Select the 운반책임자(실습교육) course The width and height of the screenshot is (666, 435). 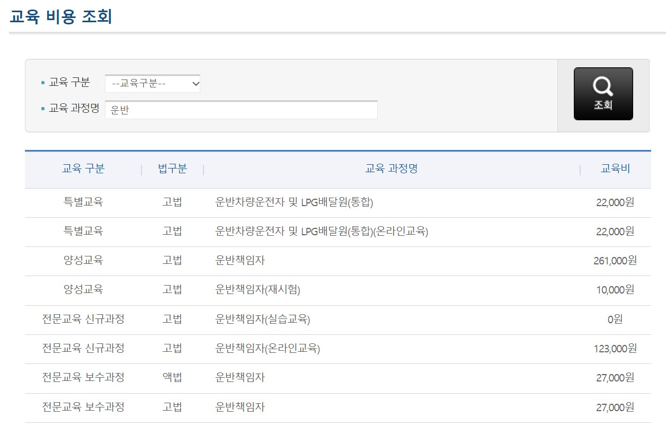[x=263, y=319]
